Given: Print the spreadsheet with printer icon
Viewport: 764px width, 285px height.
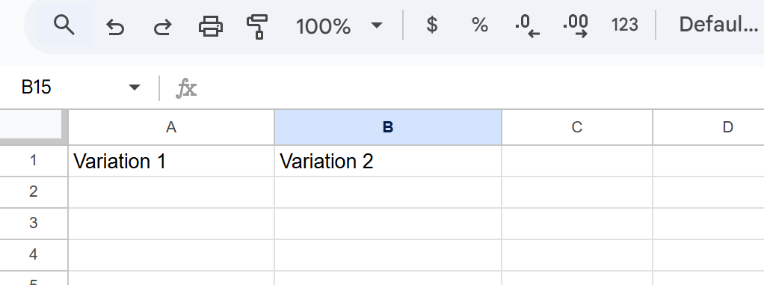Looking at the screenshot, I should click(211, 26).
